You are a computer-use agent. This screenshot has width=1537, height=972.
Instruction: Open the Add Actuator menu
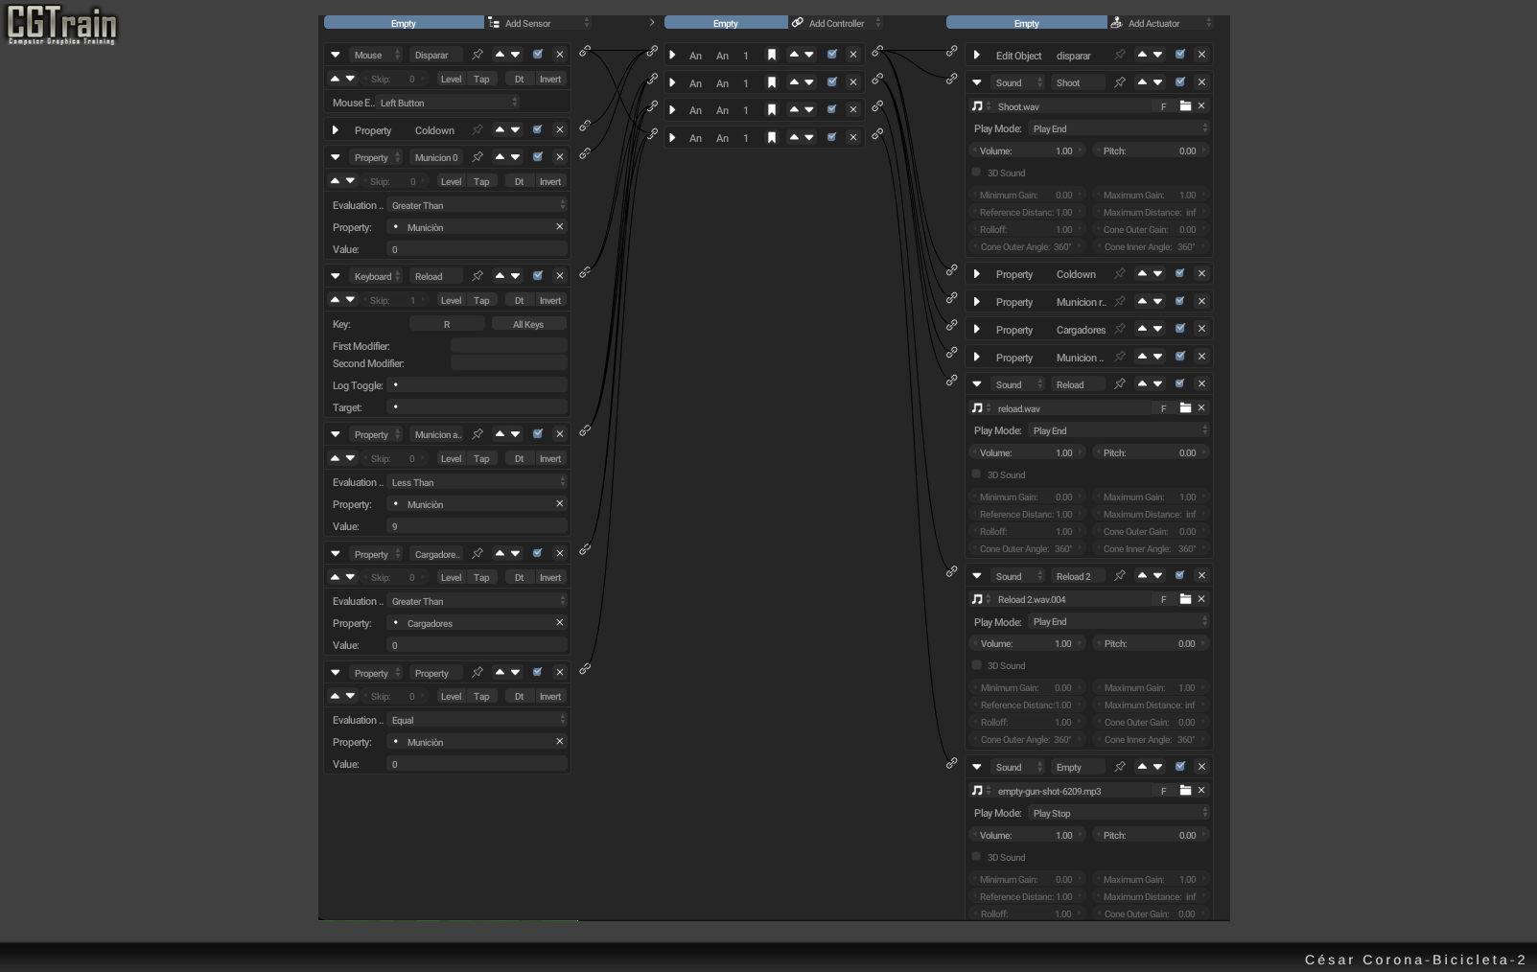coord(1160,23)
